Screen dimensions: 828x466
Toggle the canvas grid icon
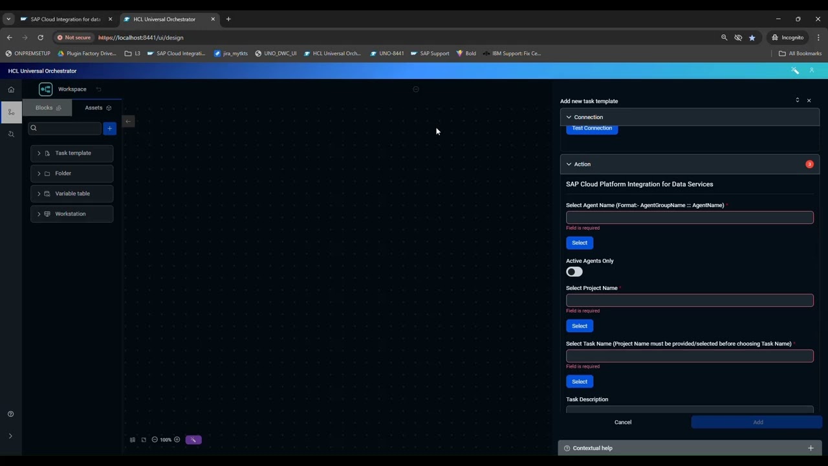click(133, 440)
